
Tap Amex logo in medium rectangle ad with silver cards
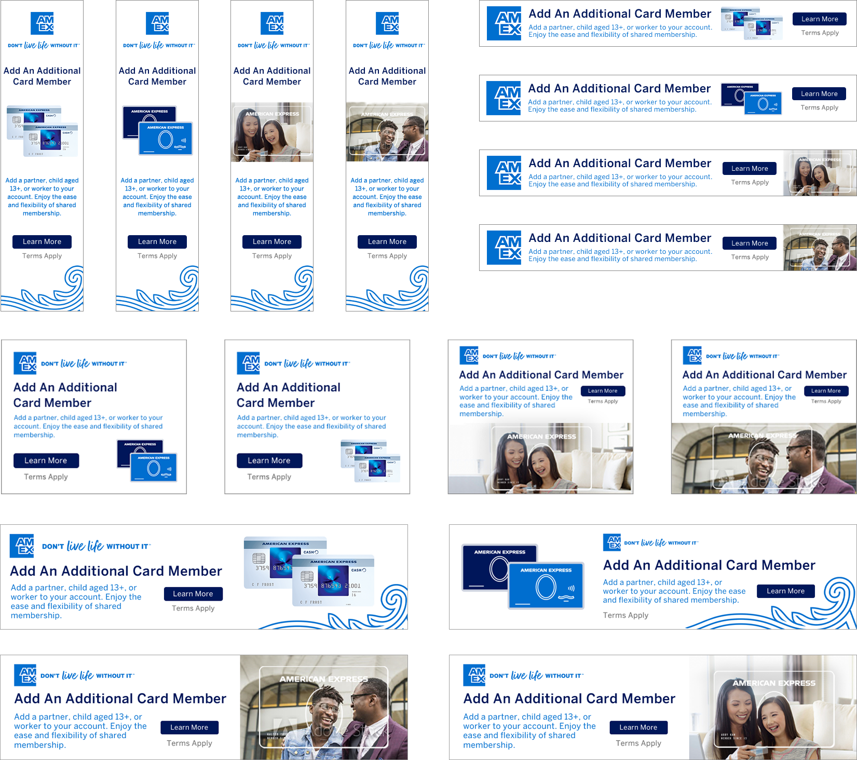point(248,363)
